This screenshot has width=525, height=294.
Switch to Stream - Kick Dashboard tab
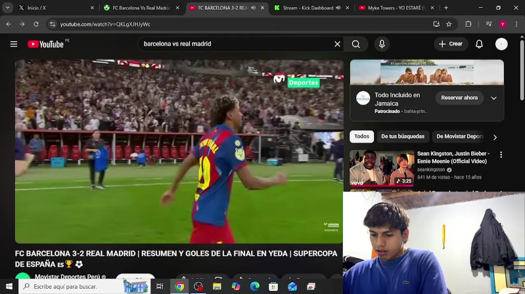[312, 8]
